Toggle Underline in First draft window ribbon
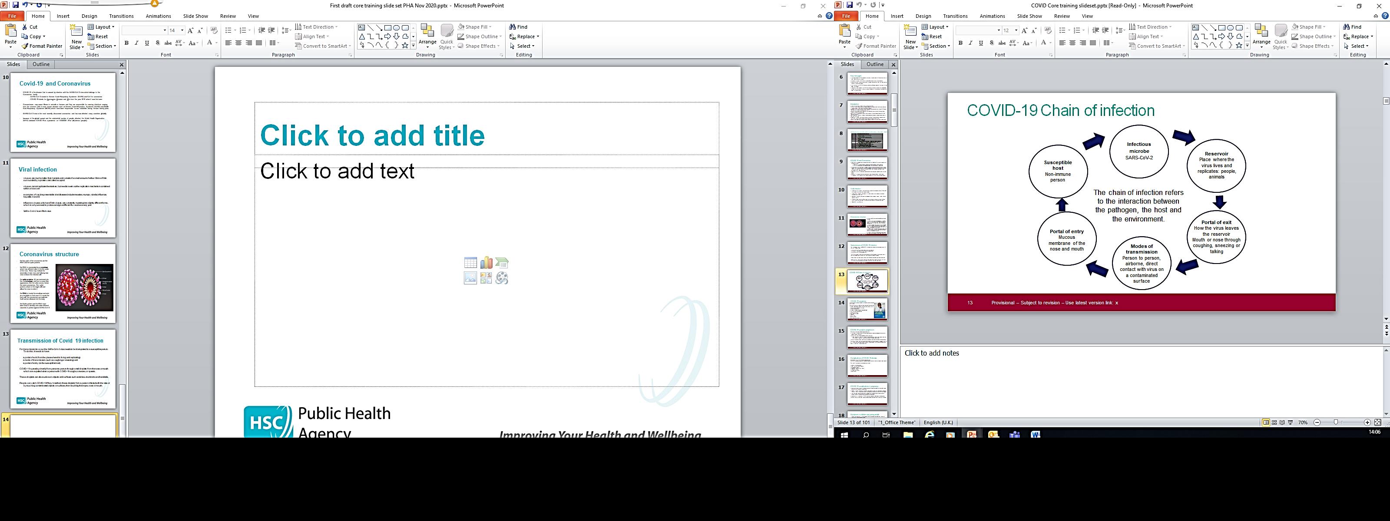This screenshot has width=1390, height=521. click(x=147, y=43)
